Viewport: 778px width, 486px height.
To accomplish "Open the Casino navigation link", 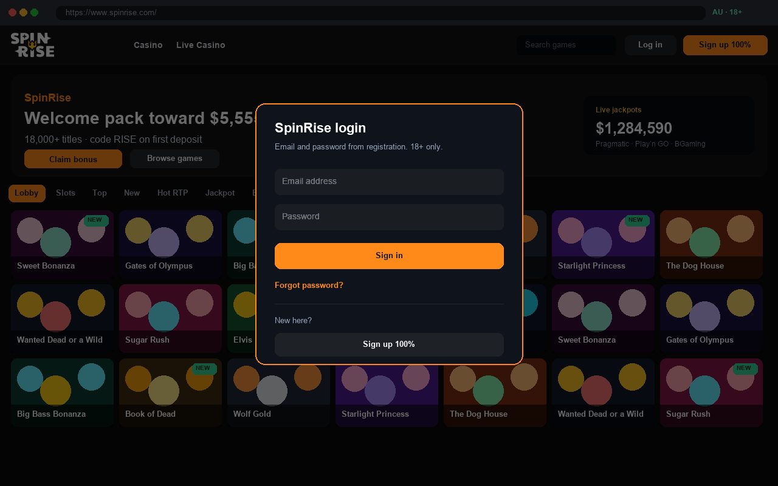I will click(148, 45).
